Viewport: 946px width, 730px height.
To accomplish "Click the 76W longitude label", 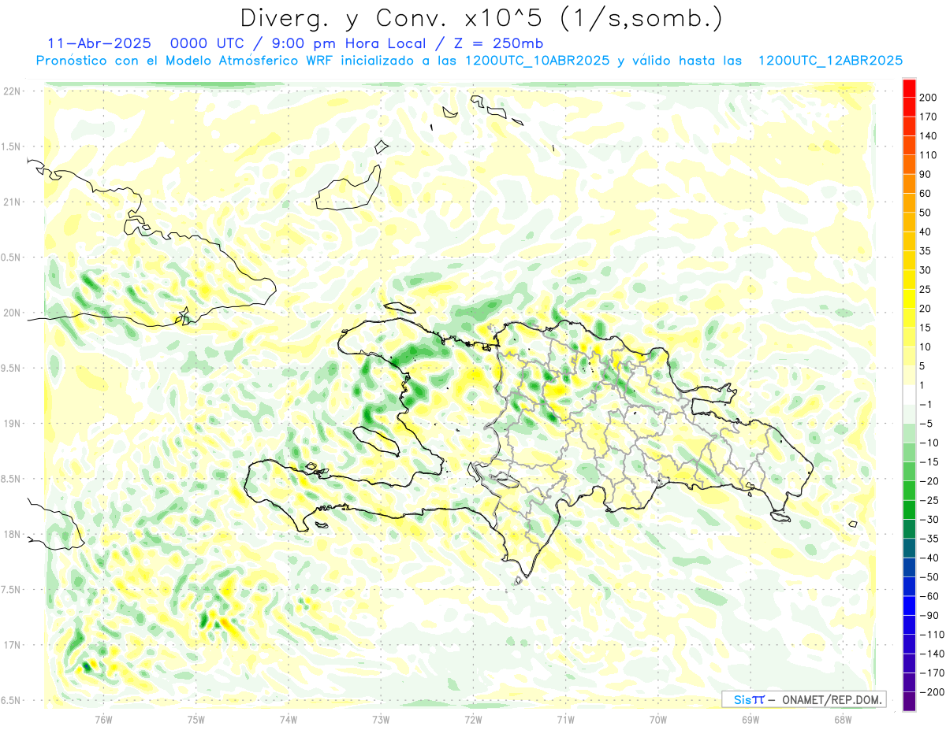I will pyautogui.click(x=103, y=719).
